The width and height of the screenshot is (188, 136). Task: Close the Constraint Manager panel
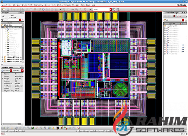tap(186, 13)
